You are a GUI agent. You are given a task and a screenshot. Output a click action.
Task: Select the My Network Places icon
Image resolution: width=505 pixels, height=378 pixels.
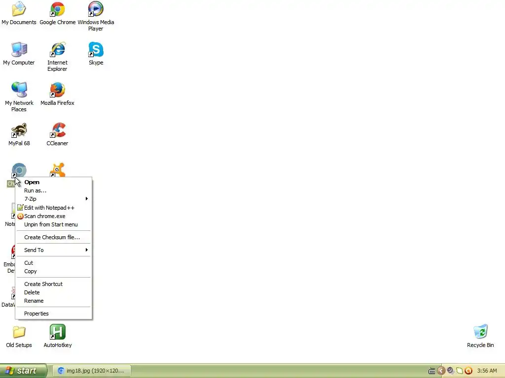[x=19, y=97]
